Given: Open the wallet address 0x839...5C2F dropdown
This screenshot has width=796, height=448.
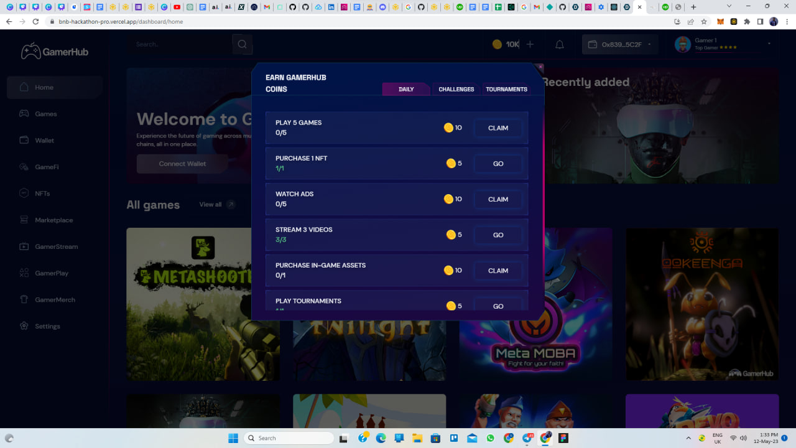Looking at the screenshot, I should (x=619, y=44).
